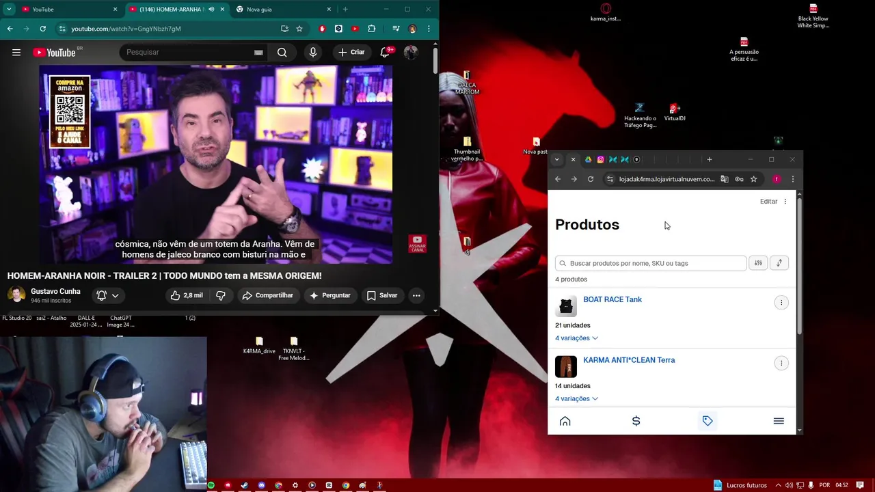The height and width of the screenshot is (492, 875).
Task: Open the YouTube hamburger guide menu
Action: point(16,52)
